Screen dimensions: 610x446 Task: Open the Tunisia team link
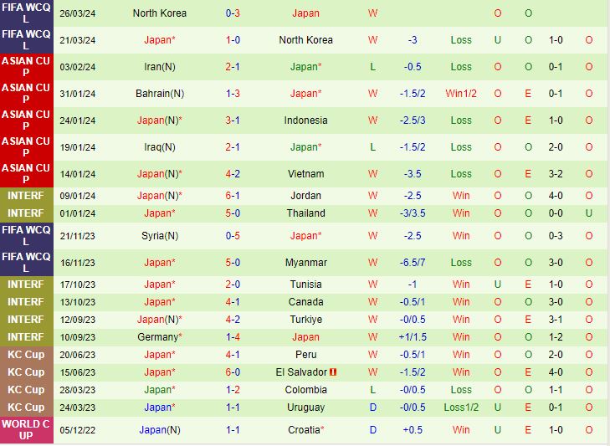[x=305, y=285]
